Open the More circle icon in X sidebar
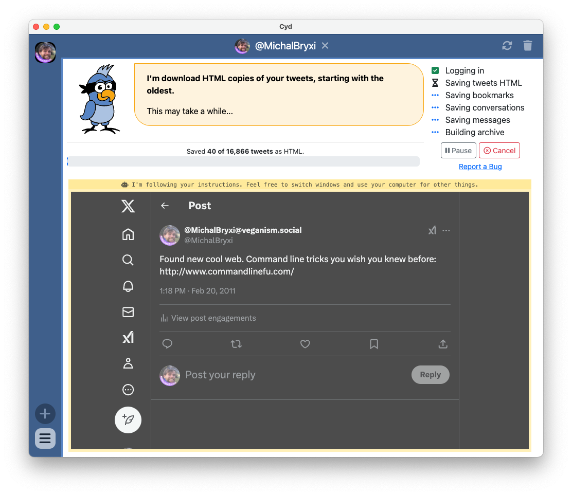The height and width of the screenshot is (495, 572). pos(128,390)
